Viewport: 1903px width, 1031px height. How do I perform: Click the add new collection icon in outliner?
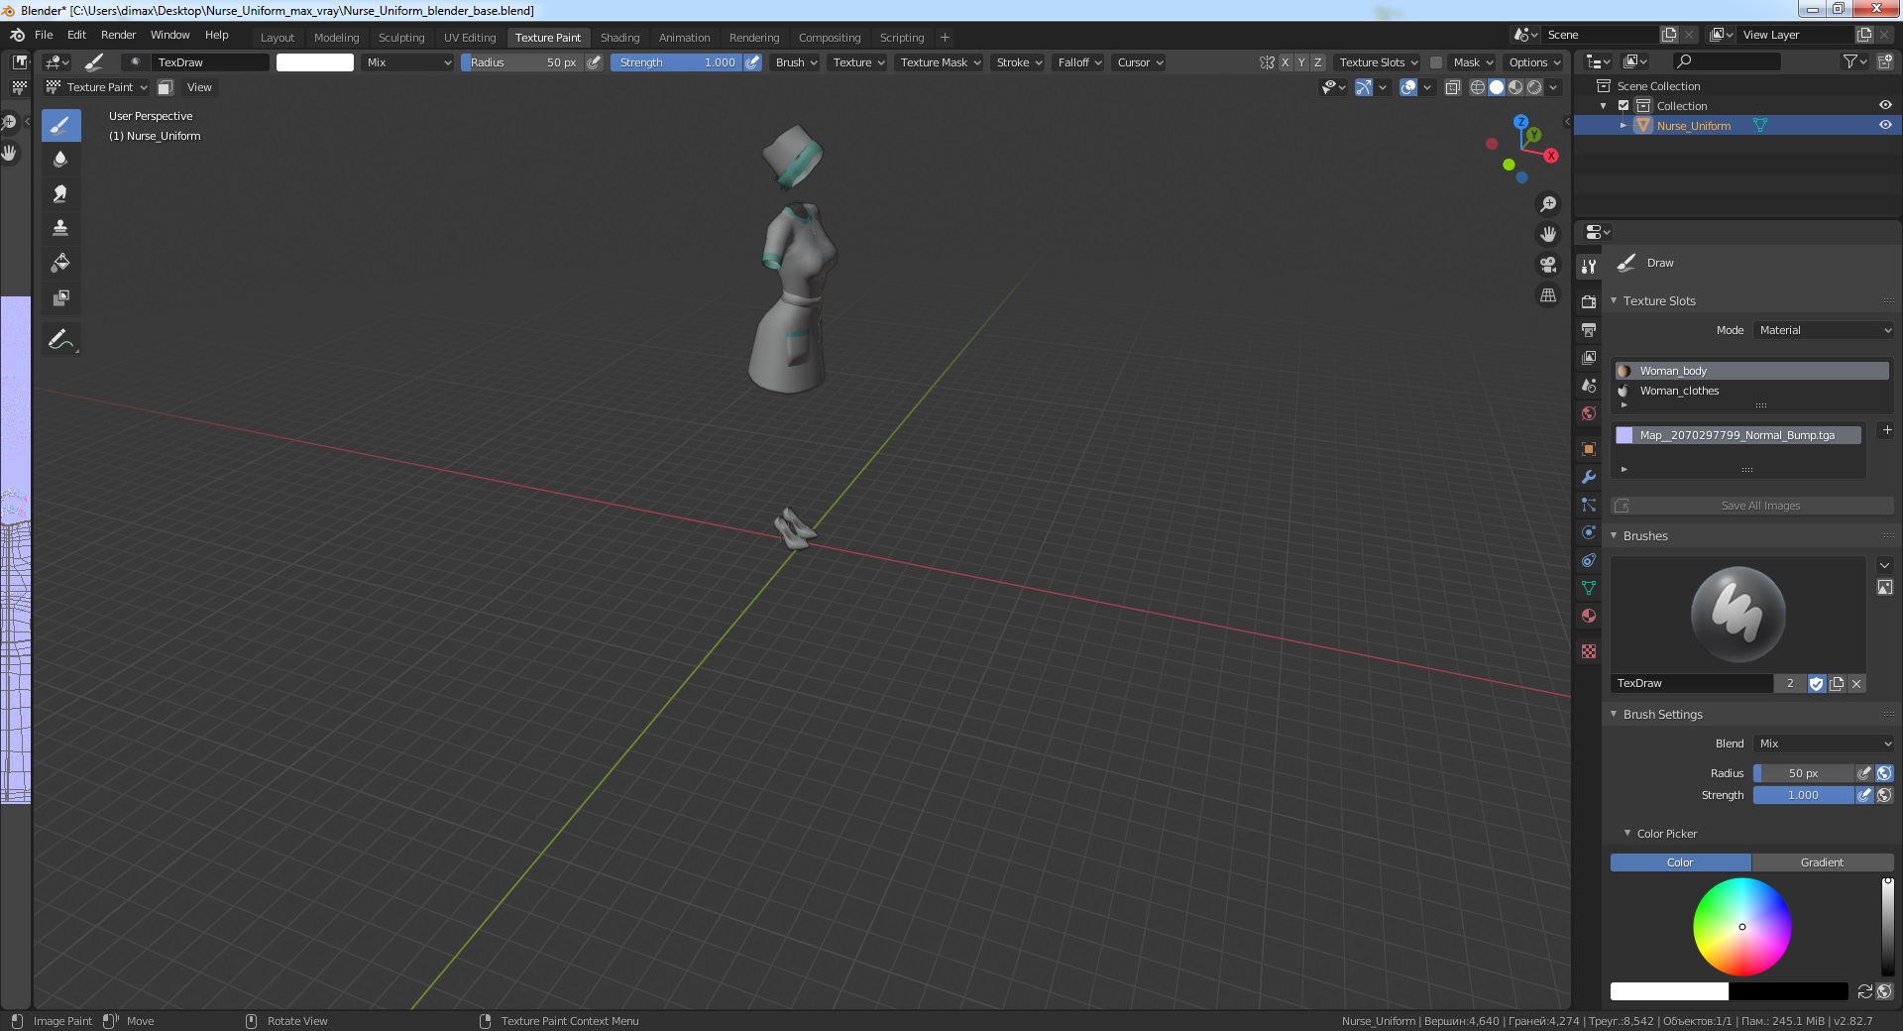click(1885, 61)
